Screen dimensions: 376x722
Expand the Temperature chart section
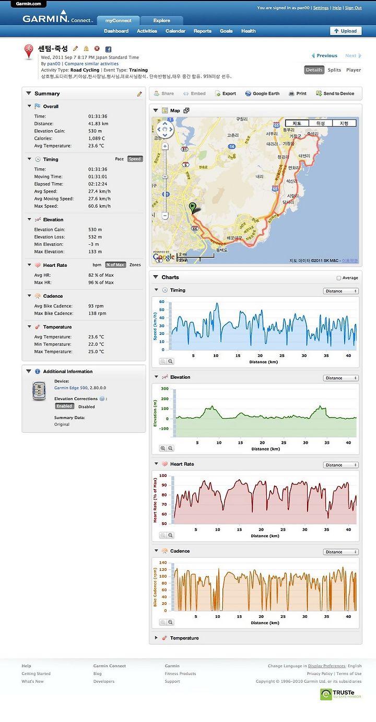156,638
